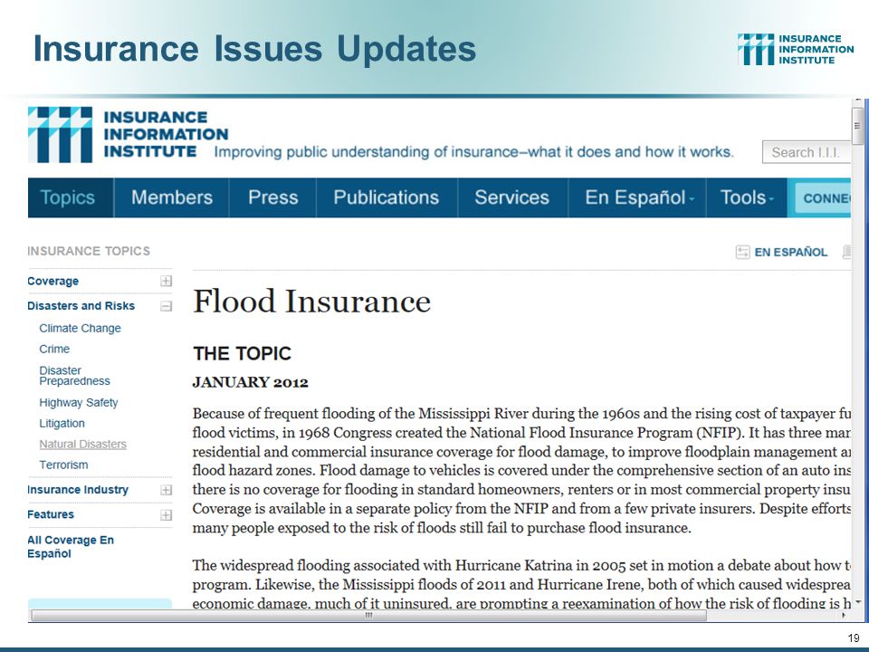
Task: Click the EN ESPAÑOL link above the article
Action: 791,253
